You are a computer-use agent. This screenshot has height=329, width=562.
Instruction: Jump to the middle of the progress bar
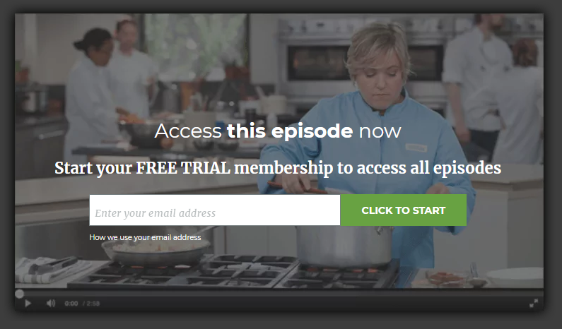click(x=279, y=294)
